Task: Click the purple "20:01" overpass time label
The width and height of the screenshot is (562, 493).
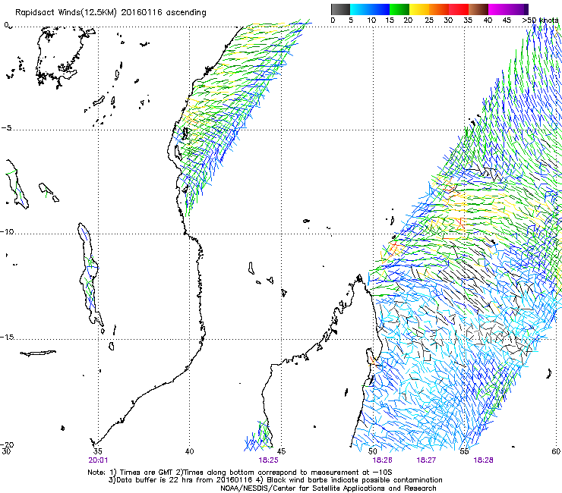Action: coord(98,460)
